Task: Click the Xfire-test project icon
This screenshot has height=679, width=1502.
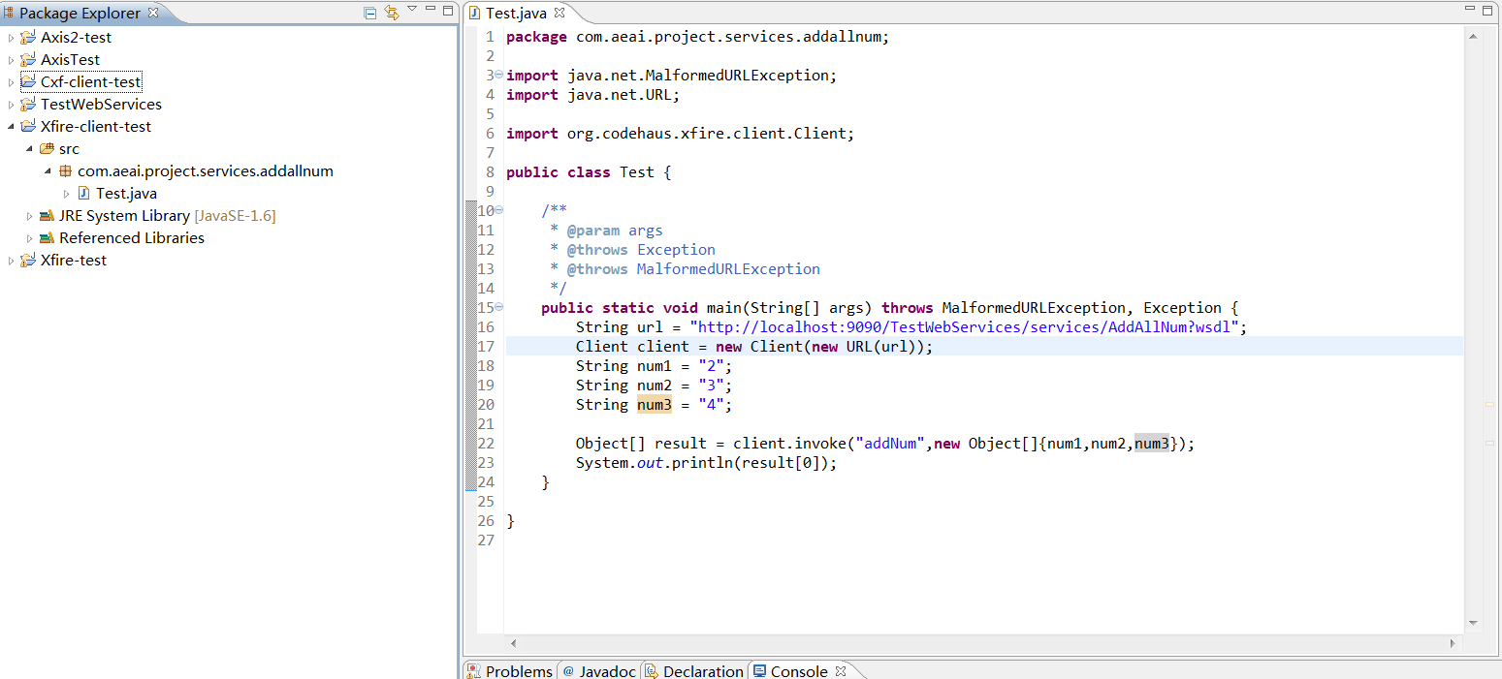Action: [28, 261]
